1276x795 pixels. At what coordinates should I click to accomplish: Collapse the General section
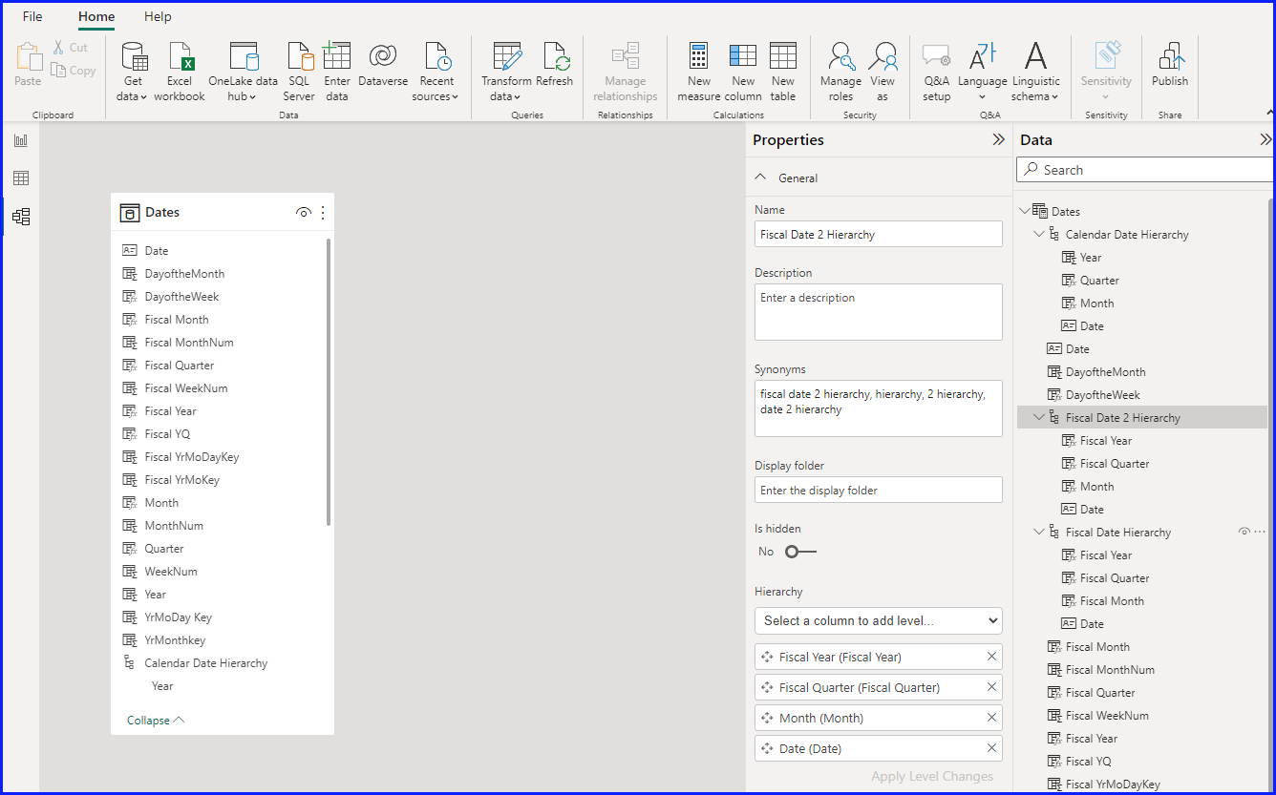[760, 178]
